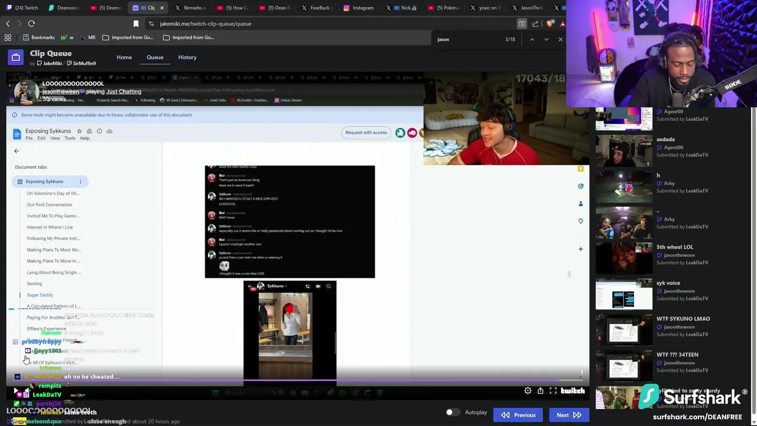Open the Google Docs Edit menu
Viewport: 757px width, 426px height.
click(x=41, y=138)
